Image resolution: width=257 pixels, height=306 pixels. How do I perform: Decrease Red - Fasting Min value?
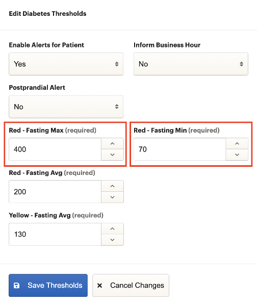click(237, 155)
